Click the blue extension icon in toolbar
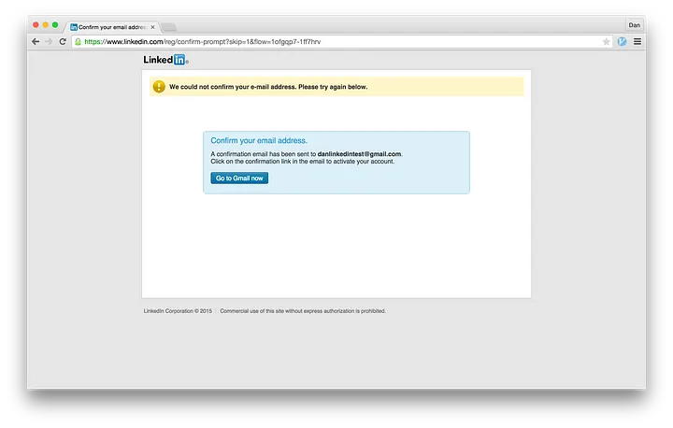This screenshot has width=673, height=428. click(x=622, y=42)
